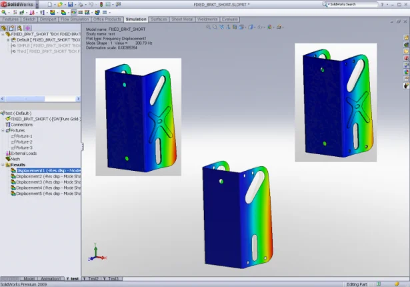Select the External Loads item
Screen dimensions: 410x287
pyautogui.click(x=24, y=154)
